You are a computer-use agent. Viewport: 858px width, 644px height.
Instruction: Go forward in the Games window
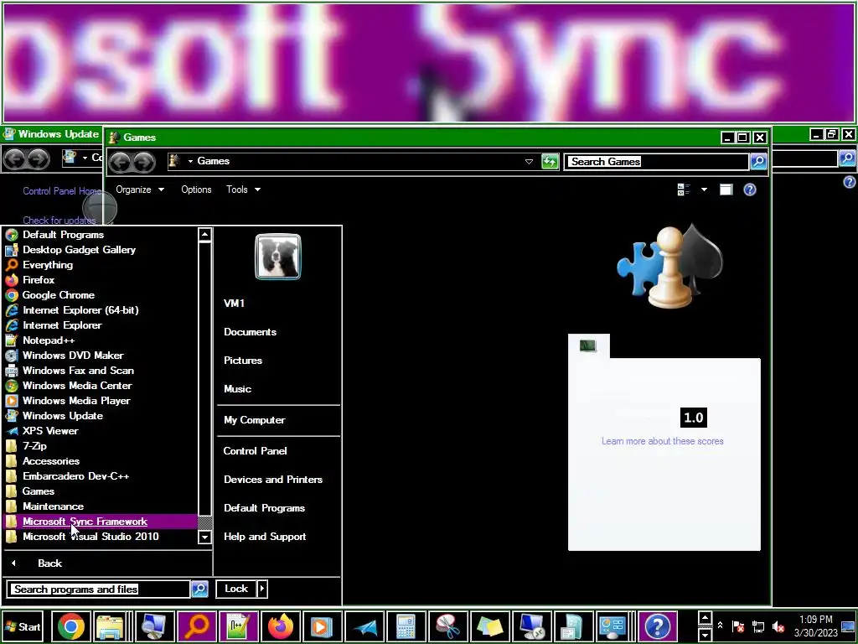point(144,162)
